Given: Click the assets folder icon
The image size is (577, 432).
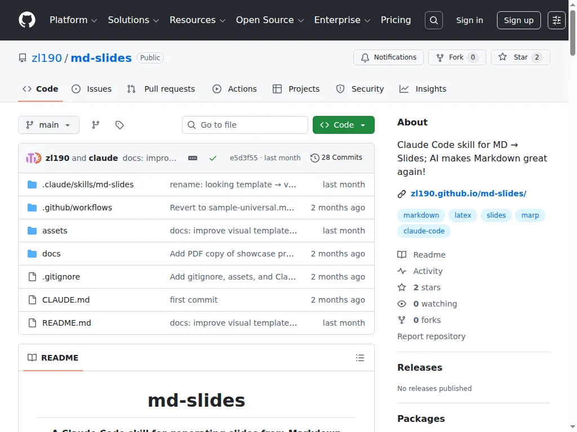Looking at the screenshot, I should (x=32, y=231).
